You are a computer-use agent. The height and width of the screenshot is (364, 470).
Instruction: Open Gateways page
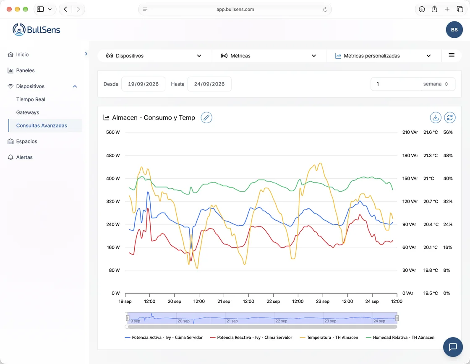pyautogui.click(x=28, y=112)
